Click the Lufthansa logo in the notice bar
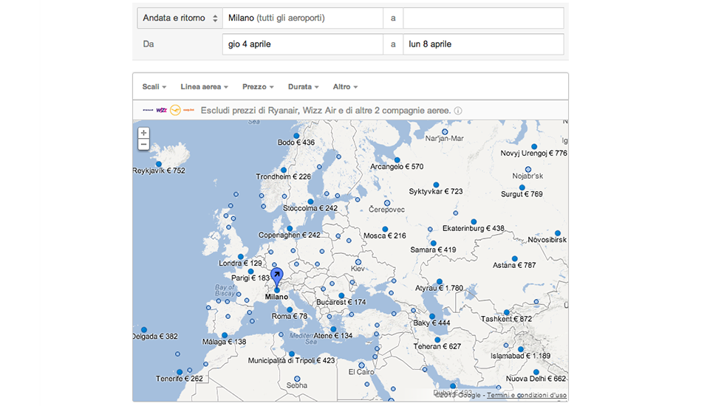724x406 pixels. [175, 110]
